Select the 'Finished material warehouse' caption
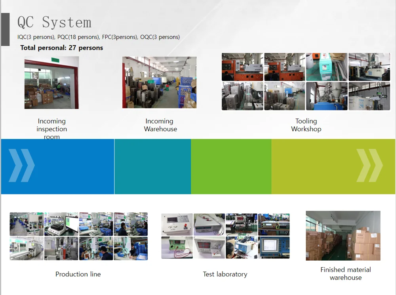This screenshot has width=396, height=295. pos(346,274)
